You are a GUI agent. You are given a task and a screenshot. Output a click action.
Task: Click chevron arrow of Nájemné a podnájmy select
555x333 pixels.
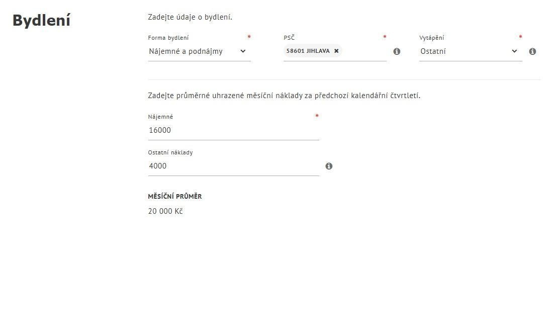click(x=243, y=51)
